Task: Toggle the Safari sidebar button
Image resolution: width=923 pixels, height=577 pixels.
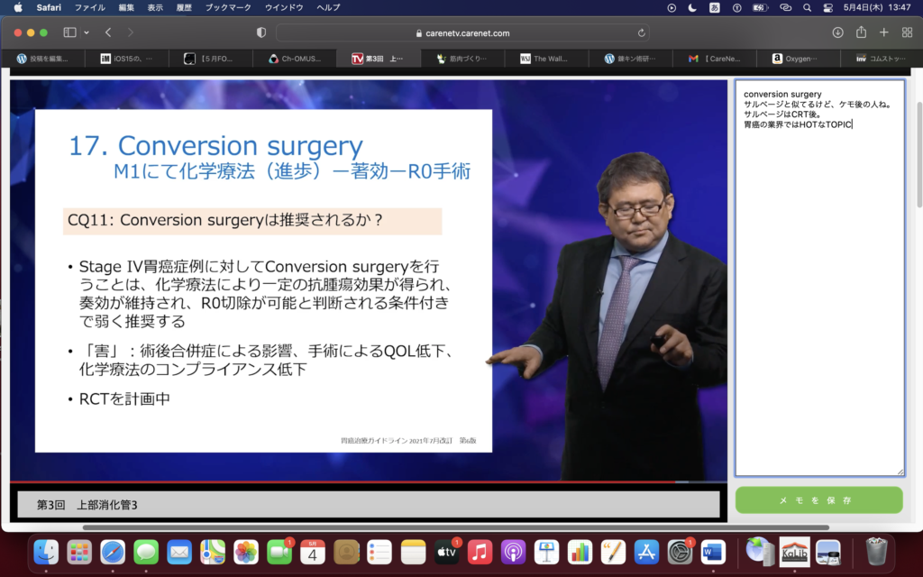Action: click(x=69, y=32)
